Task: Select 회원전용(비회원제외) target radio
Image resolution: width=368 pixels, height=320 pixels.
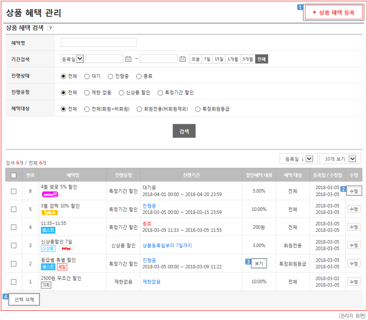Action: [x=140, y=109]
